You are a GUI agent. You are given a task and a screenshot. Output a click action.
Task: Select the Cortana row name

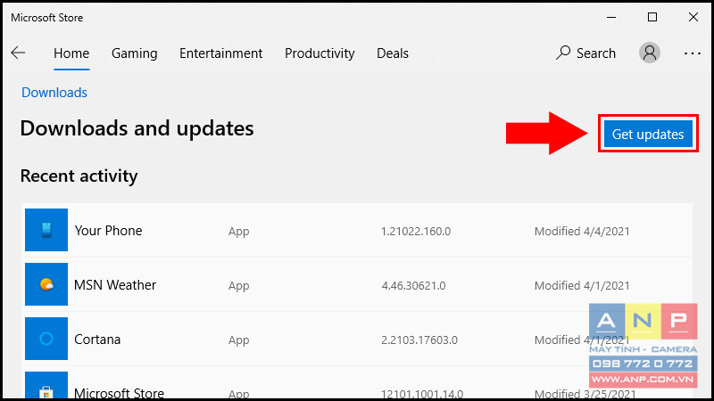pyautogui.click(x=97, y=340)
